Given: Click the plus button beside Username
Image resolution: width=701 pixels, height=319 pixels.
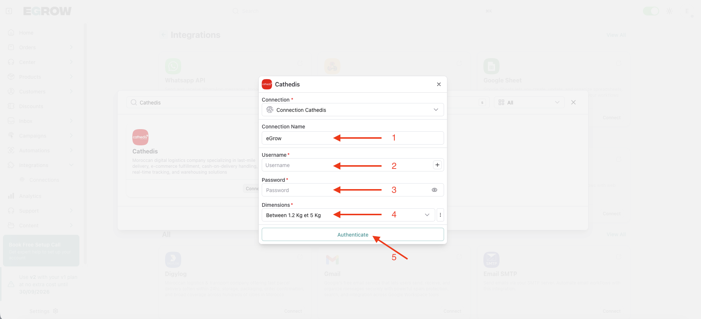Looking at the screenshot, I should 437,165.
